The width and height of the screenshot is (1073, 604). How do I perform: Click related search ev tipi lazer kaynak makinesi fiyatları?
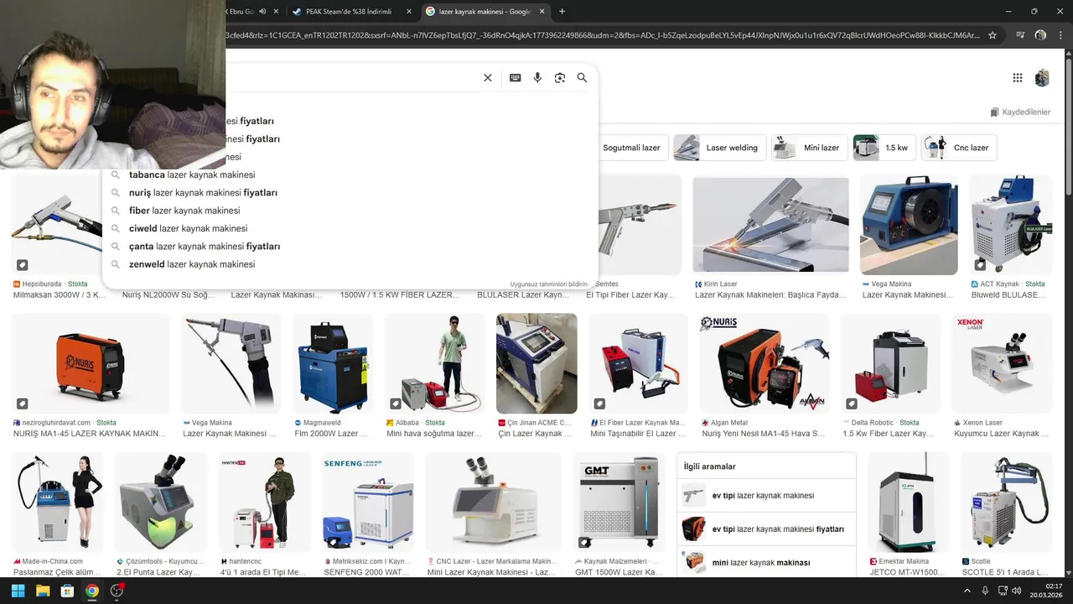[x=766, y=529]
